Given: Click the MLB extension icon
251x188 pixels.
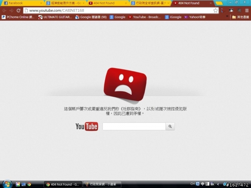Looking at the screenshot, I should pos(231,11).
